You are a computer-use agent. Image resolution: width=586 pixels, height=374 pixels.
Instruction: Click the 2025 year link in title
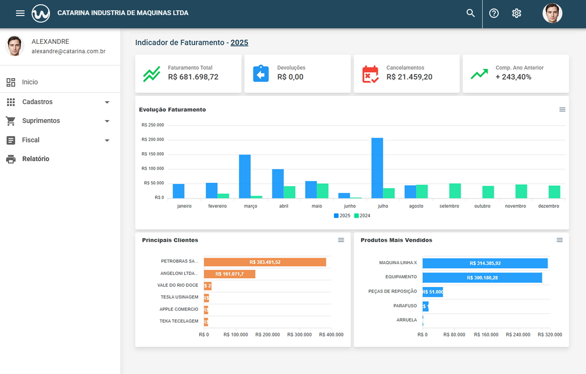pyautogui.click(x=239, y=42)
